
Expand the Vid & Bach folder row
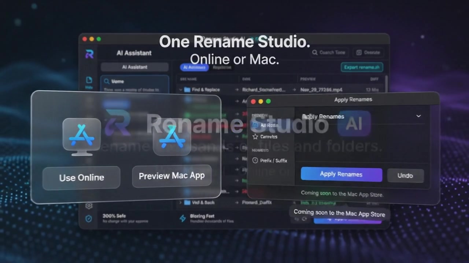[x=180, y=202]
